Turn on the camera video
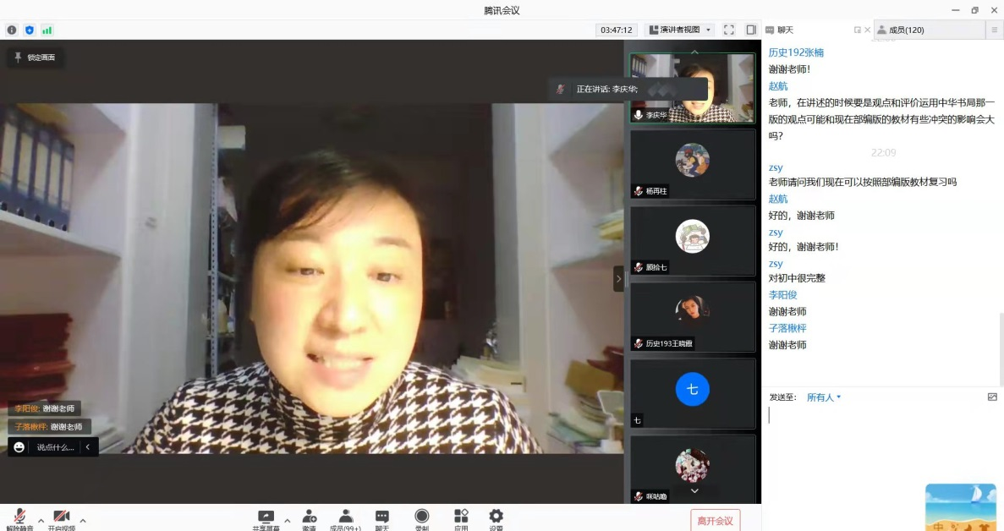The image size is (1004, 531). coord(61,518)
